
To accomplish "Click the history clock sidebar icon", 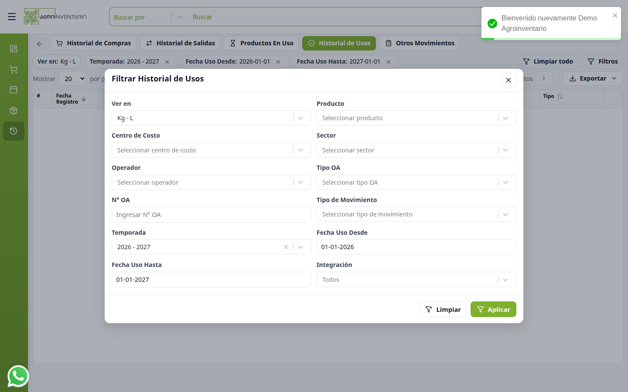I will (14, 131).
